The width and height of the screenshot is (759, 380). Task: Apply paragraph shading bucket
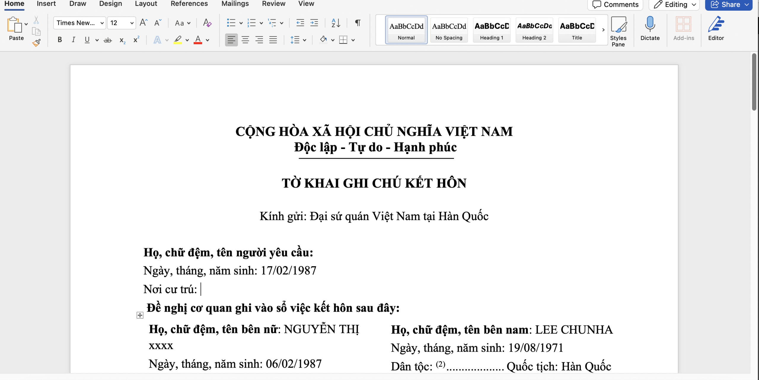(x=323, y=40)
